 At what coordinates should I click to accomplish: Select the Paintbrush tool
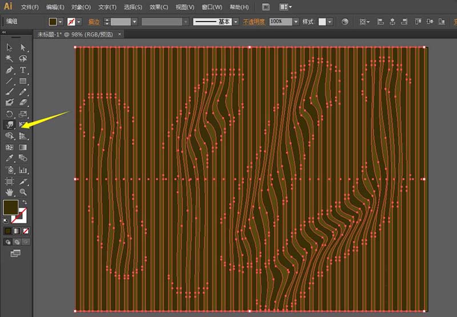(9, 92)
